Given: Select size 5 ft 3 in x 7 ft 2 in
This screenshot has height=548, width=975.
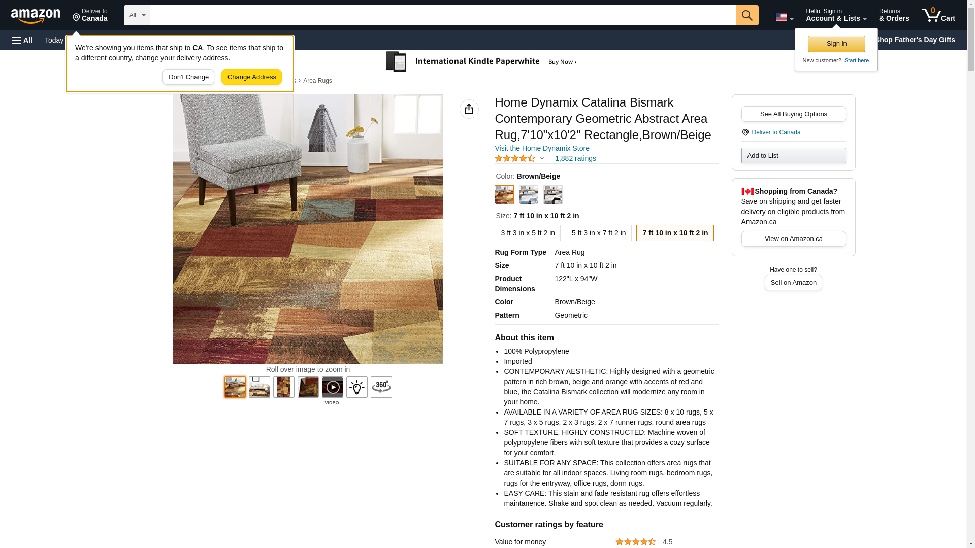Looking at the screenshot, I should pyautogui.click(x=599, y=233).
